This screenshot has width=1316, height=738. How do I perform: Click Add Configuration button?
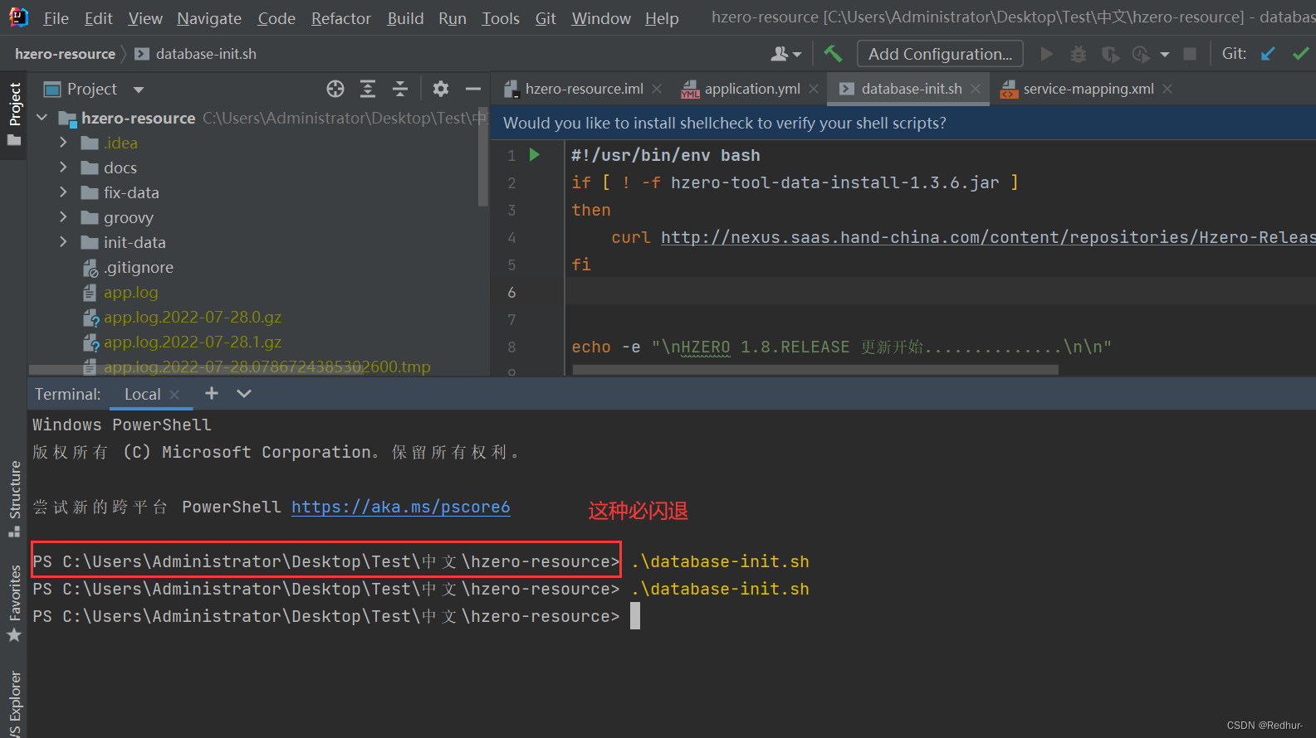coord(940,54)
